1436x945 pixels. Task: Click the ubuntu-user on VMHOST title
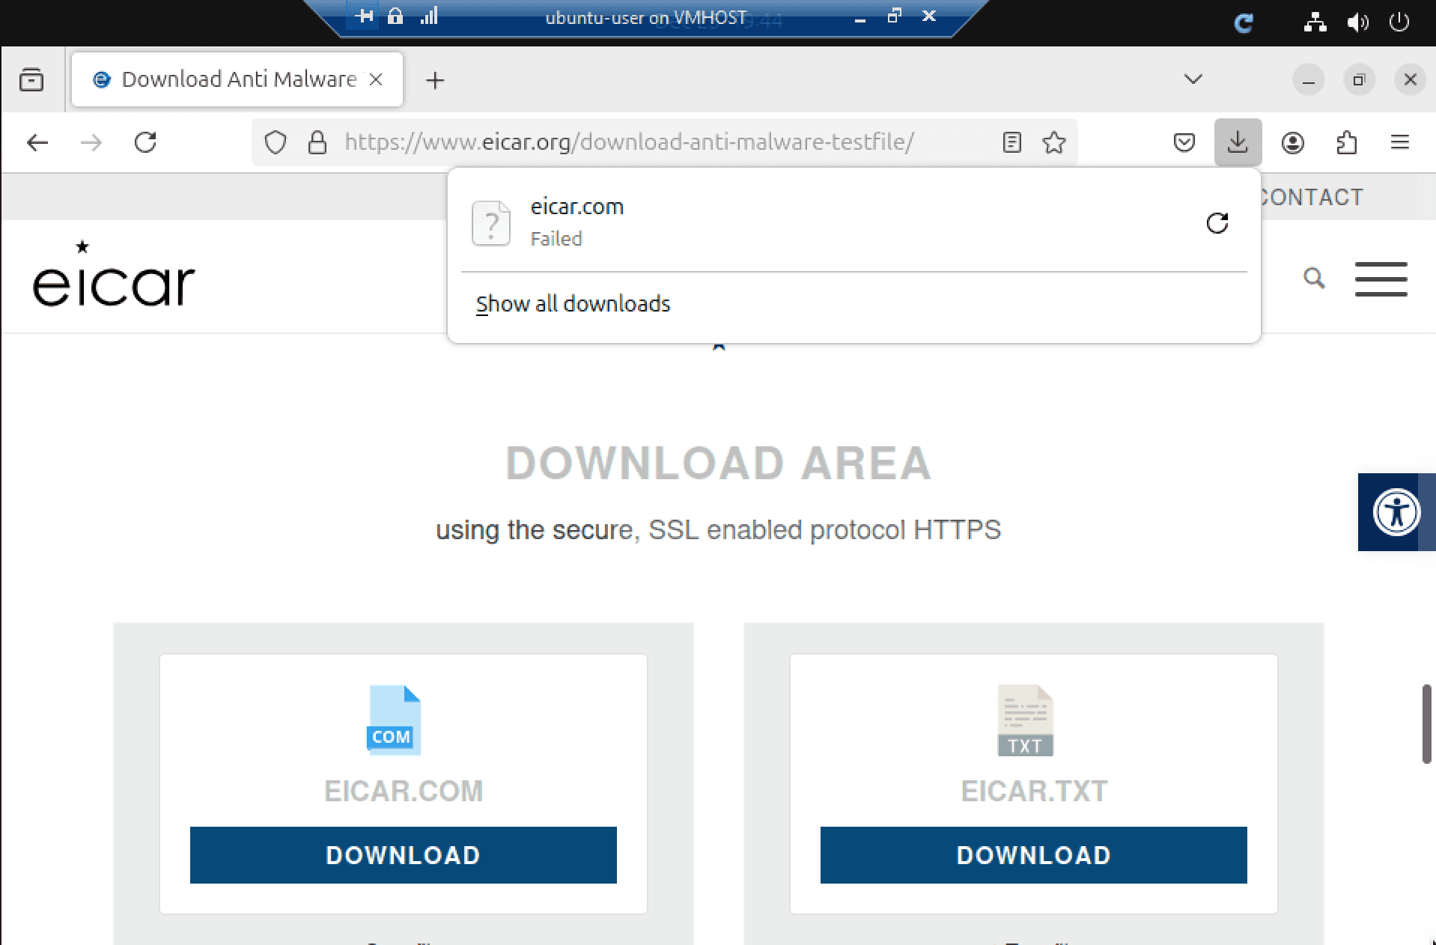pyautogui.click(x=645, y=18)
